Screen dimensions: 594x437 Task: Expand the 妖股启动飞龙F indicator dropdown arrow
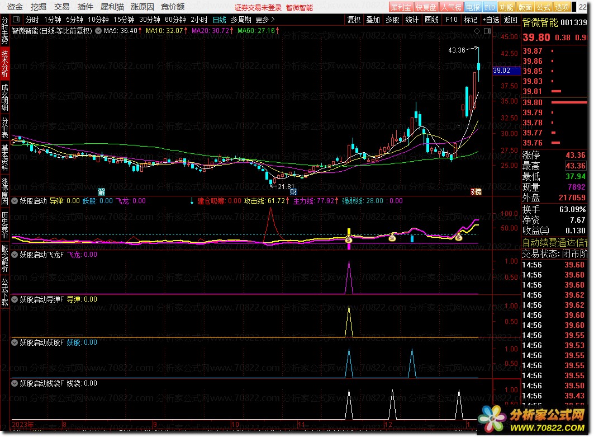(x=15, y=255)
